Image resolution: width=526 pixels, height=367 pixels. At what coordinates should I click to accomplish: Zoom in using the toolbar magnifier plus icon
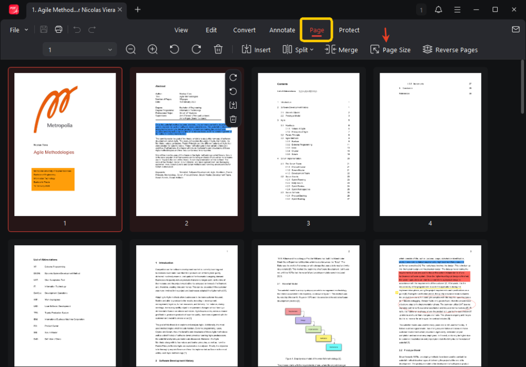[153, 49]
